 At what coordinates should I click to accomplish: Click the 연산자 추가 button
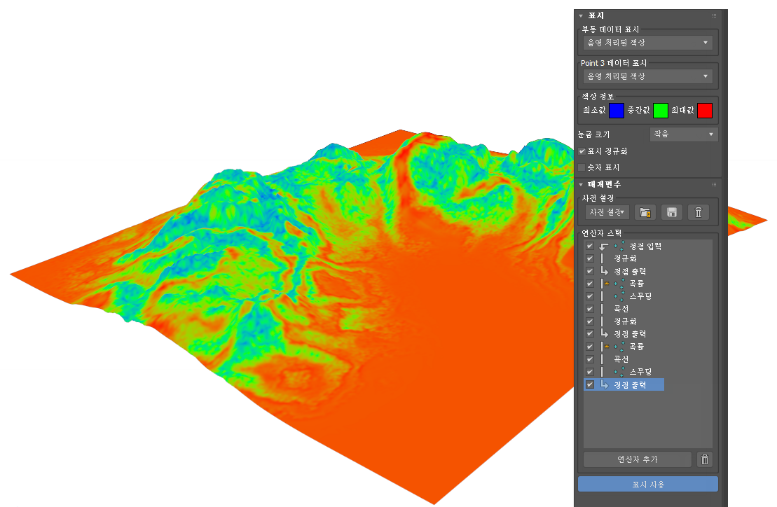coord(638,459)
